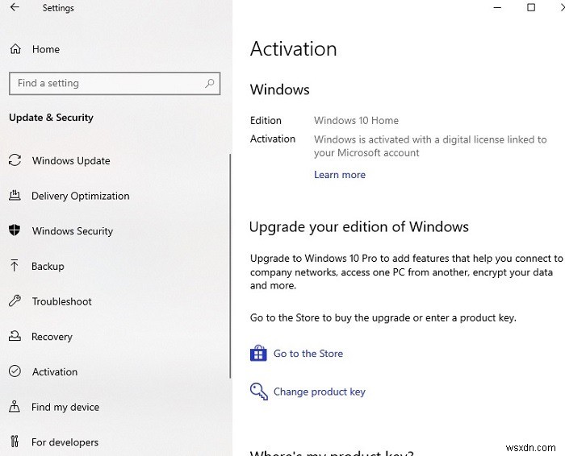Select Activation in the sidebar

coord(55,372)
